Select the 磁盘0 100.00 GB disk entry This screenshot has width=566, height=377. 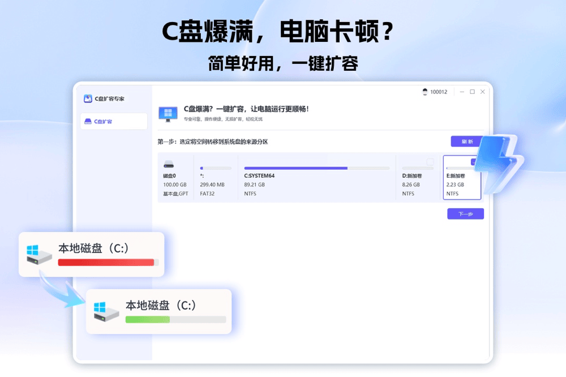pyautogui.click(x=176, y=178)
